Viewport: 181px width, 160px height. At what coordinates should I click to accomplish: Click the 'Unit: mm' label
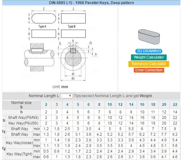60,87
